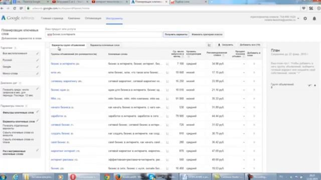
Task: Open the 'создать бизнес' ad group link
Action: coord(60,133)
